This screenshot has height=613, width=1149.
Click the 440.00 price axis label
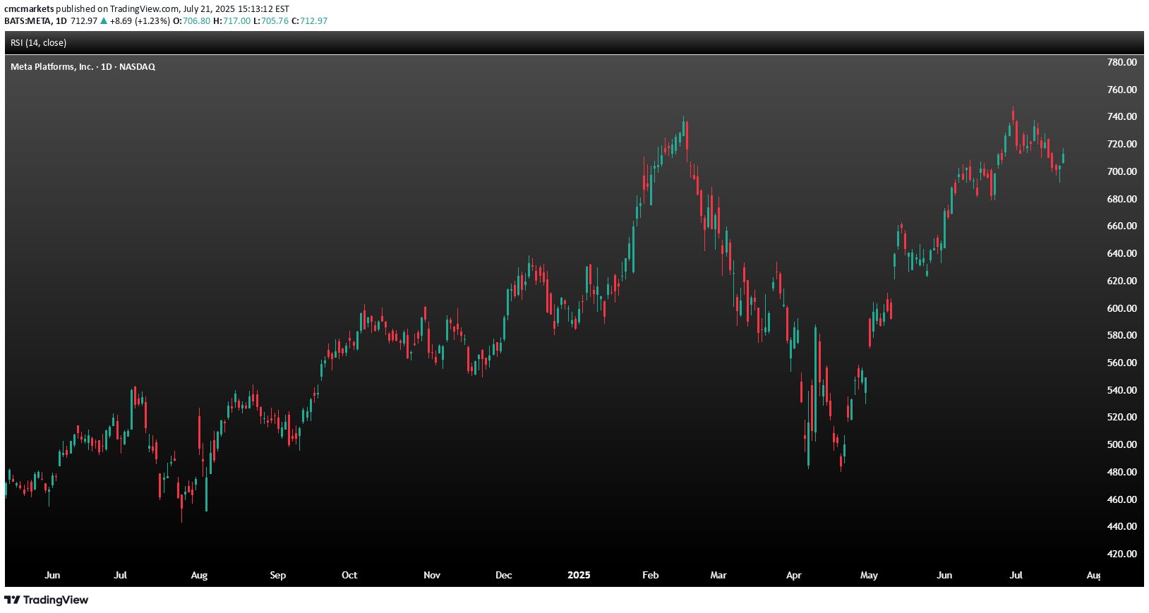1122,526
